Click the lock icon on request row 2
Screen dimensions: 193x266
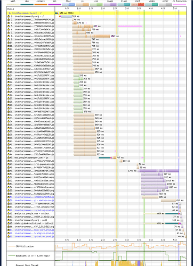[9, 16]
